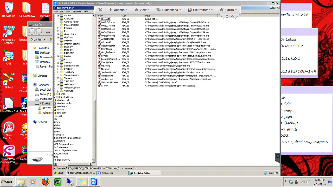Open the merk.txt file on desktop
The height and width of the screenshot is (187, 333).
point(45,10)
